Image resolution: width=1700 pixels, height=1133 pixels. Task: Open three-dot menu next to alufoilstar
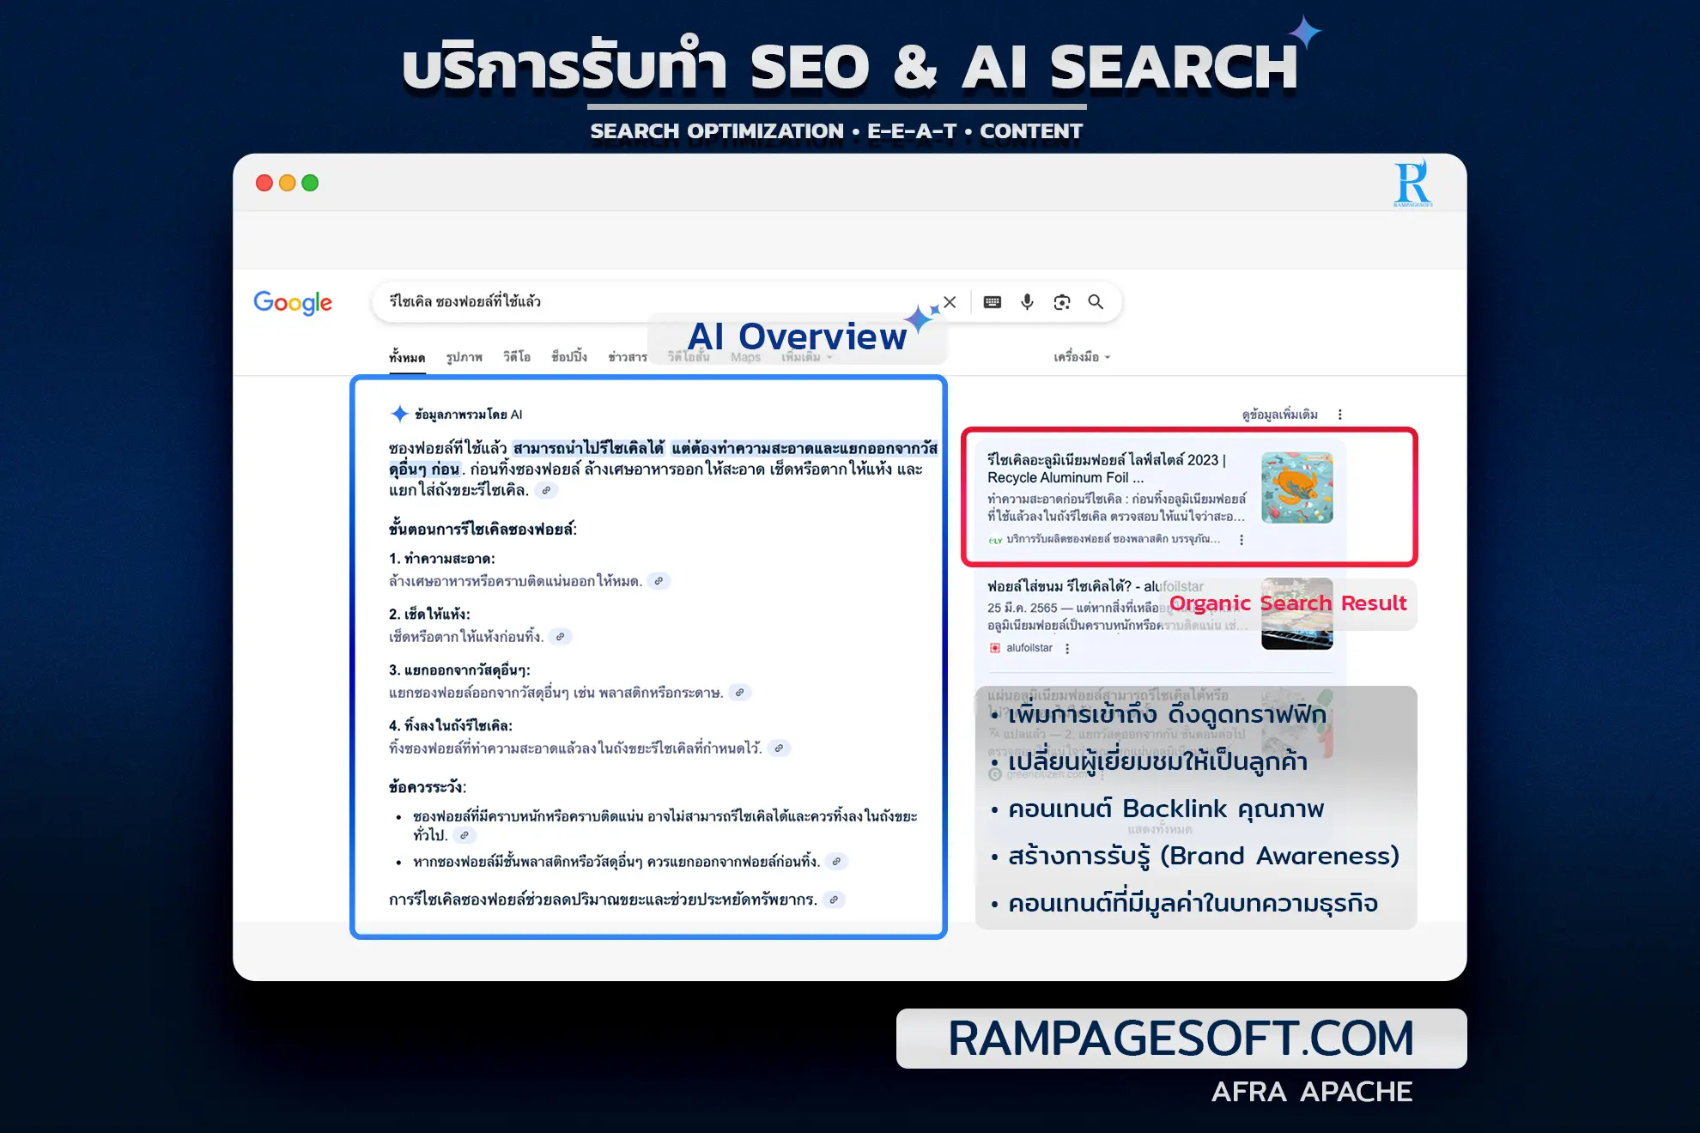coord(1067,649)
